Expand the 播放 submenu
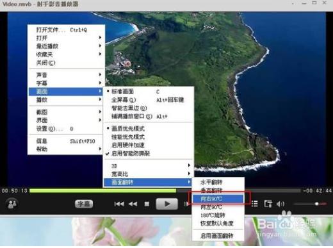The height and width of the screenshot is (248, 333). (x=67, y=100)
